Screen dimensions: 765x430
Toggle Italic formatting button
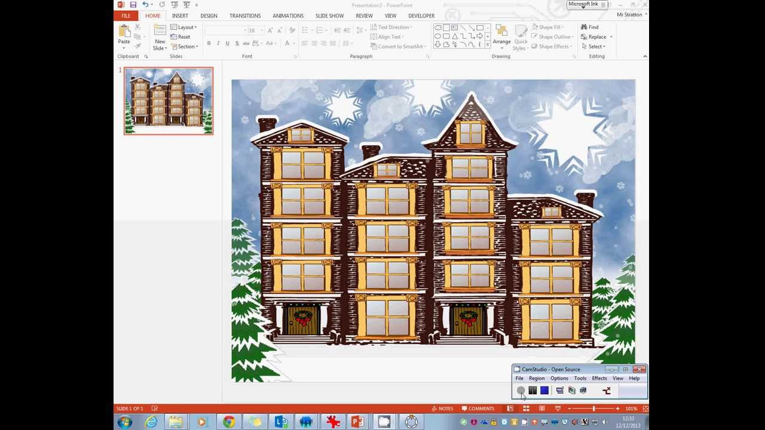[218, 43]
